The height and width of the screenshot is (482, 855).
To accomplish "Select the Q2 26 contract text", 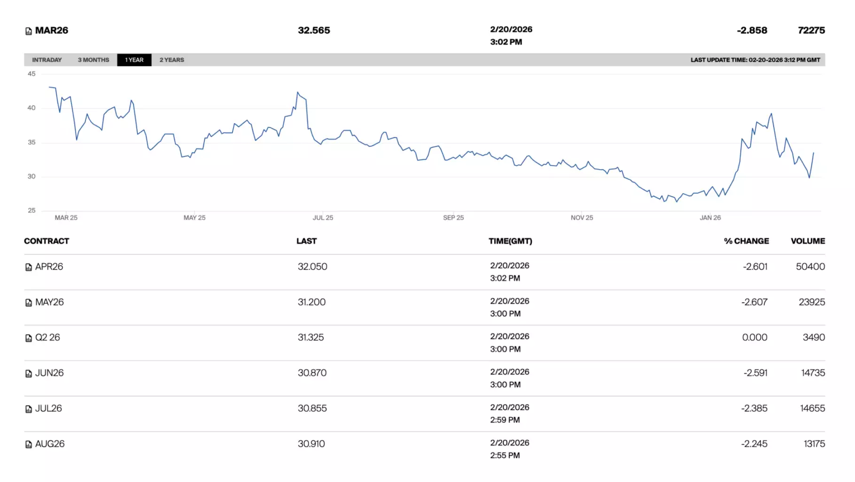I will pyautogui.click(x=48, y=338).
